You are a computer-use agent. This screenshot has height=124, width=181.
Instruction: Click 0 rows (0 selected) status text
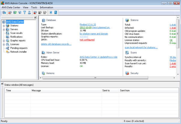point(134,121)
